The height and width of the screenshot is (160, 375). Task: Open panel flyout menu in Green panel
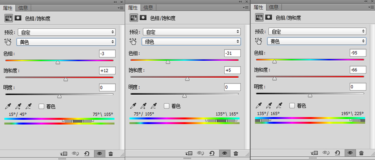[245, 7]
